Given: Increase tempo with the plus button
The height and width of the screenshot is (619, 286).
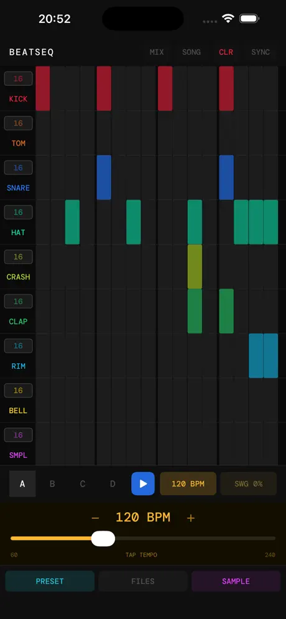Looking at the screenshot, I should (191, 518).
